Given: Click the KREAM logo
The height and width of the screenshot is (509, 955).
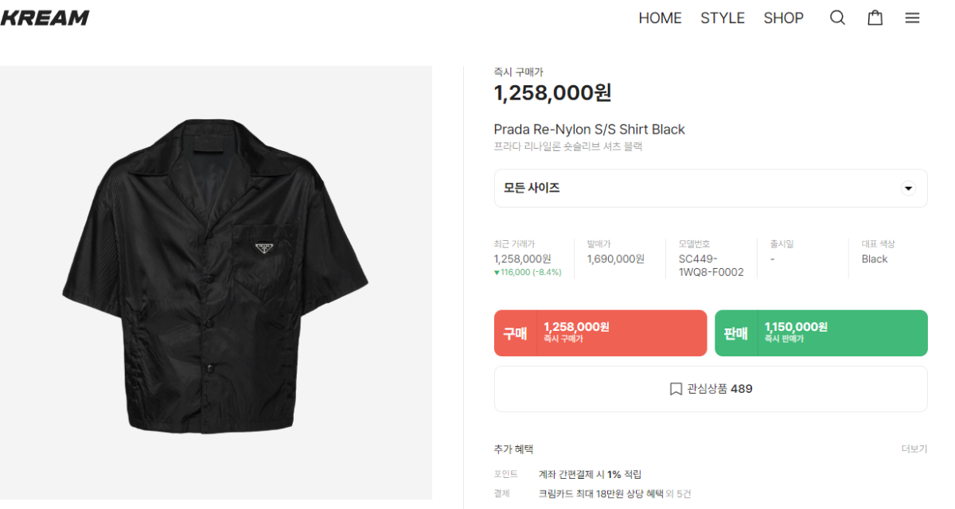Looking at the screenshot, I should [45, 17].
